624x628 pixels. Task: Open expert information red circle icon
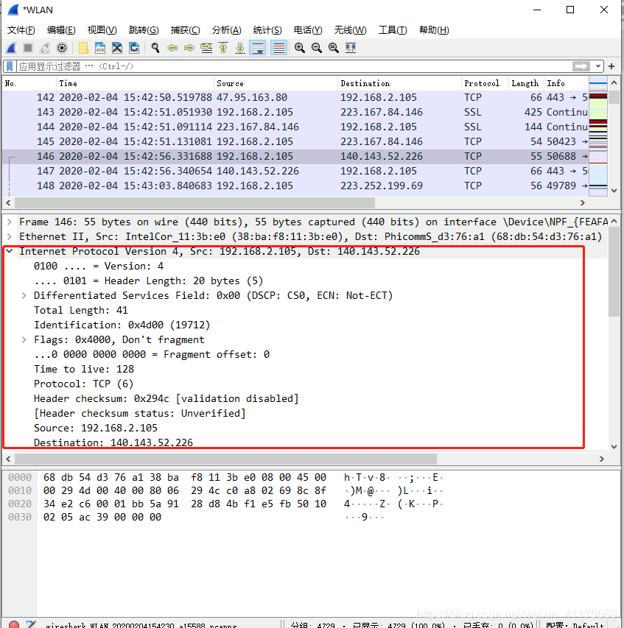click(14, 624)
